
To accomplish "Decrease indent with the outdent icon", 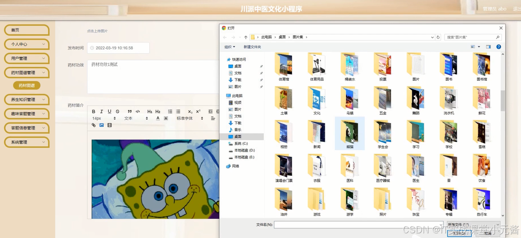I will pos(211,112).
